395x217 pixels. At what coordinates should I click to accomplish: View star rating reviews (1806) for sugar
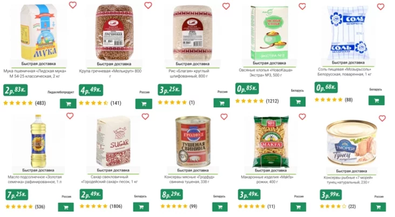(x=101, y=206)
